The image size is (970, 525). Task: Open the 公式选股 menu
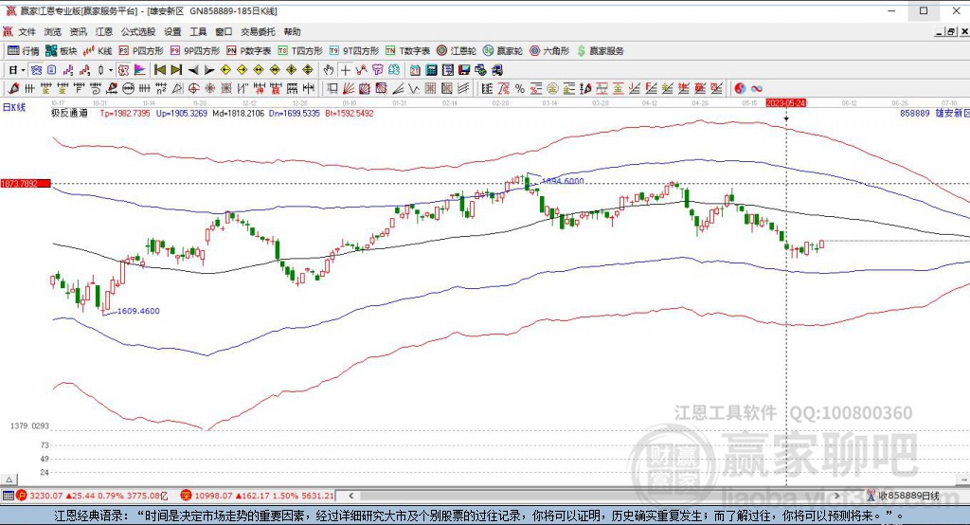tap(138, 31)
